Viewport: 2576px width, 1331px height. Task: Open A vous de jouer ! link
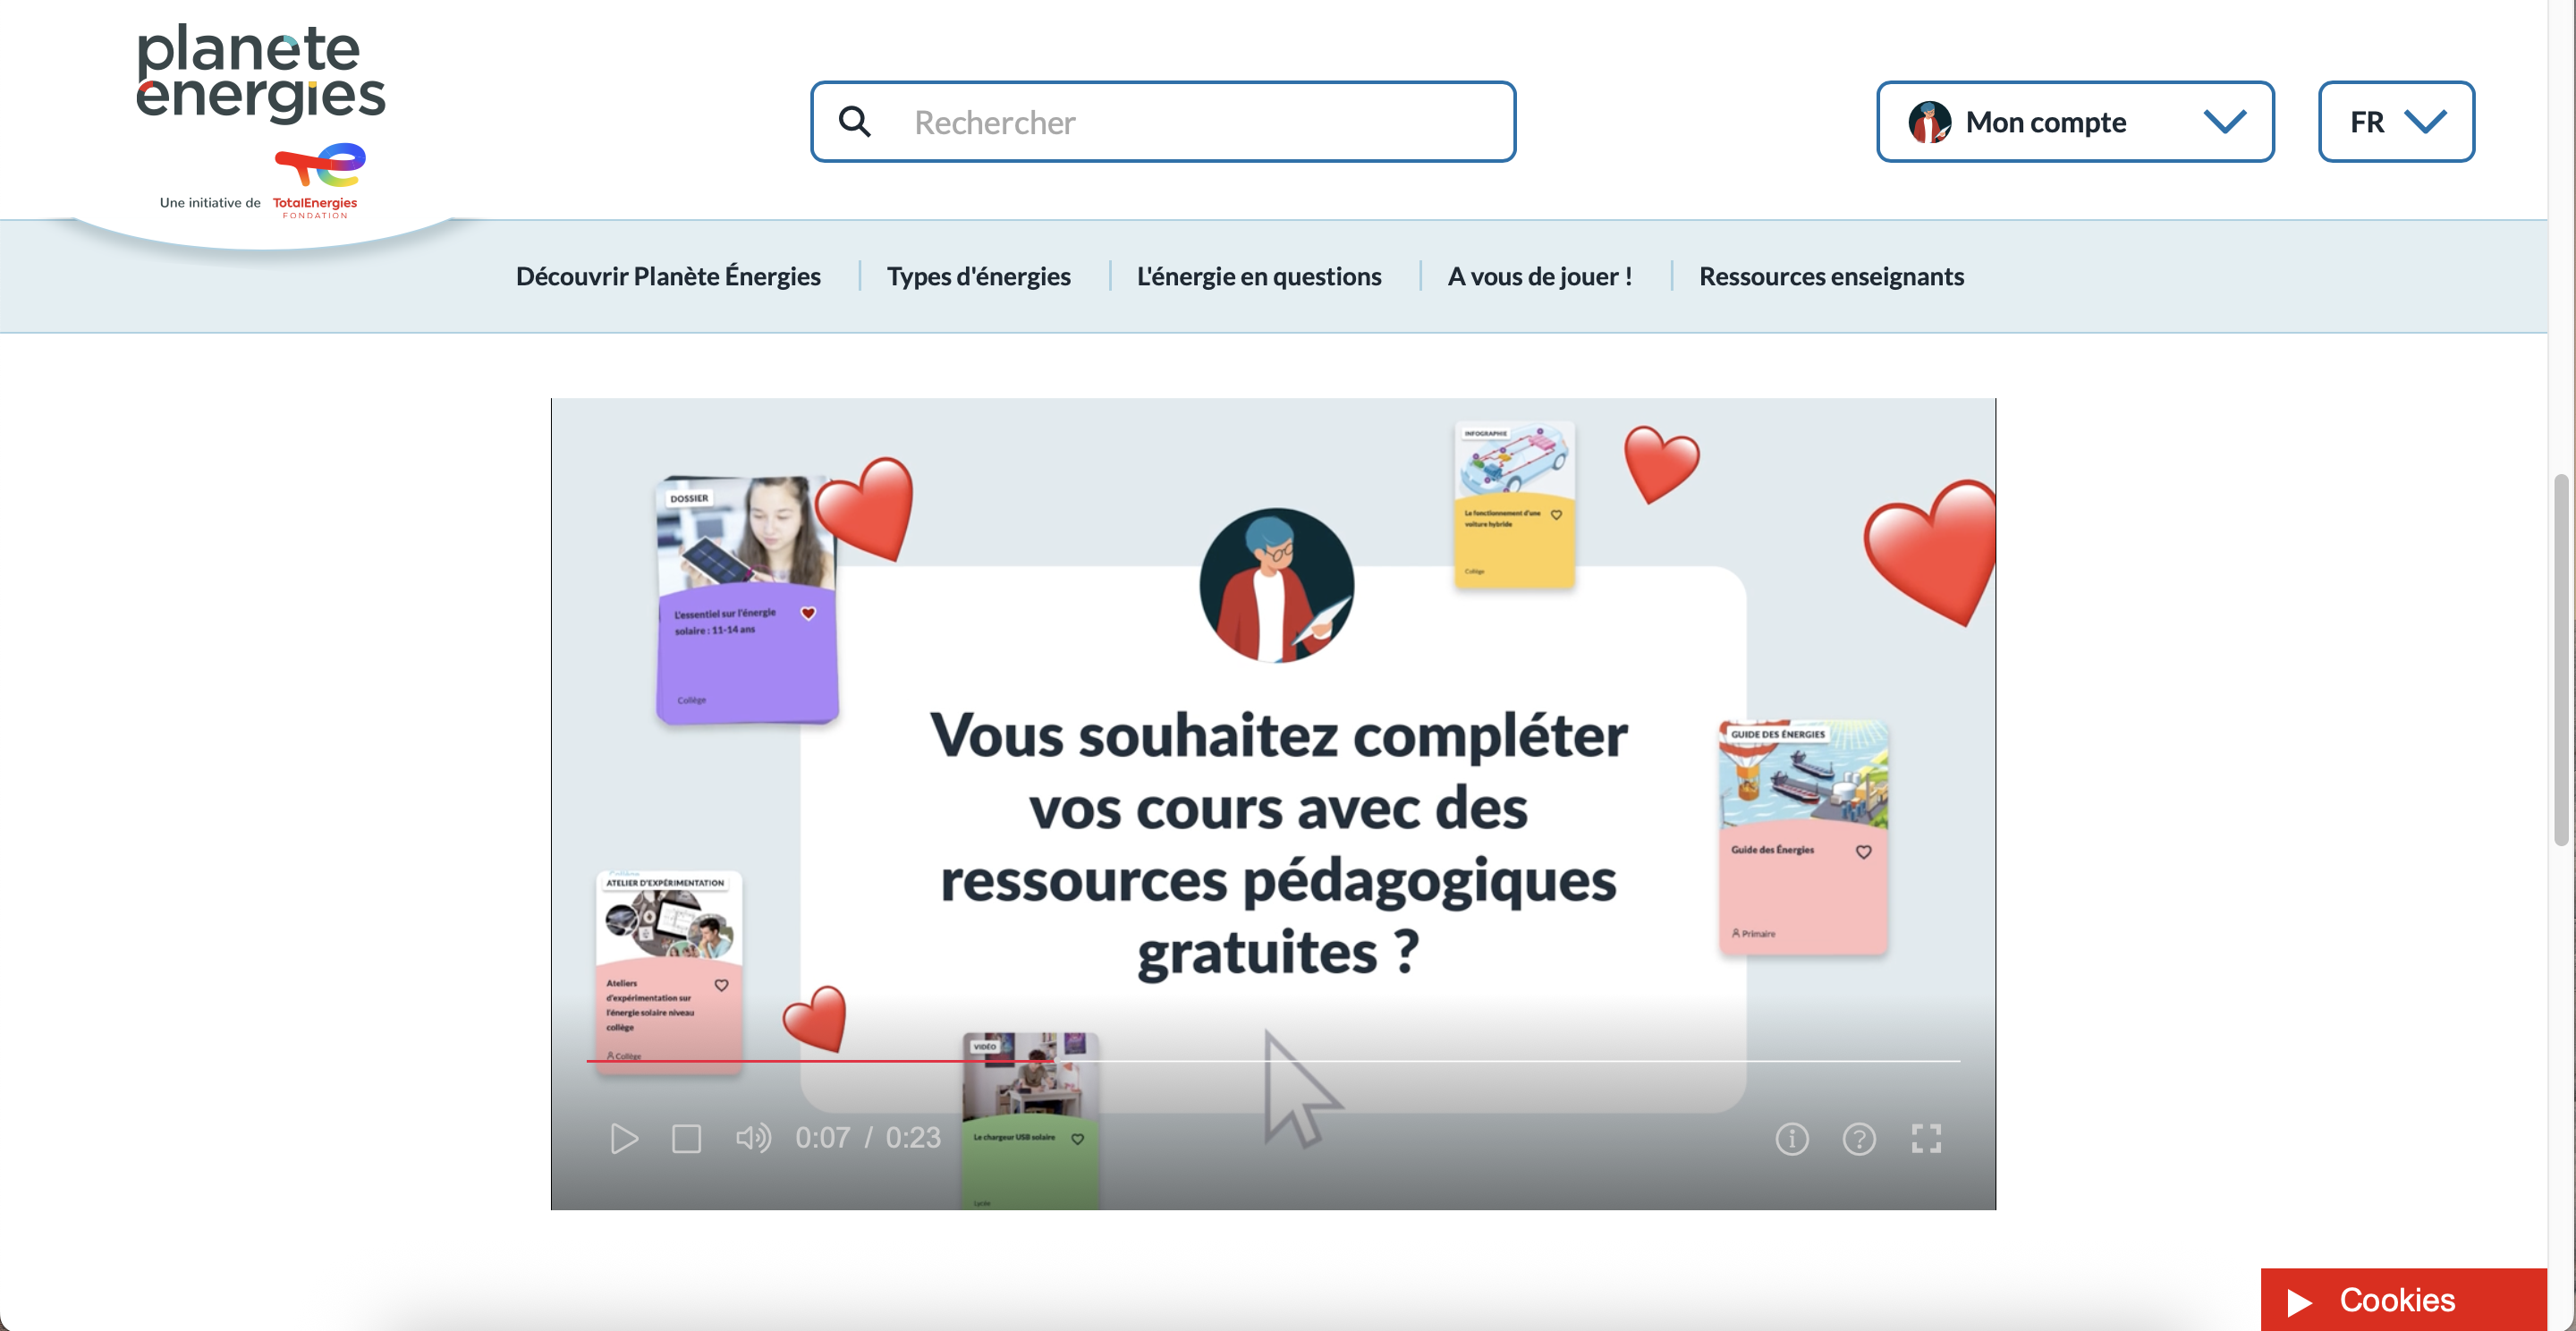(x=1539, y=277)
